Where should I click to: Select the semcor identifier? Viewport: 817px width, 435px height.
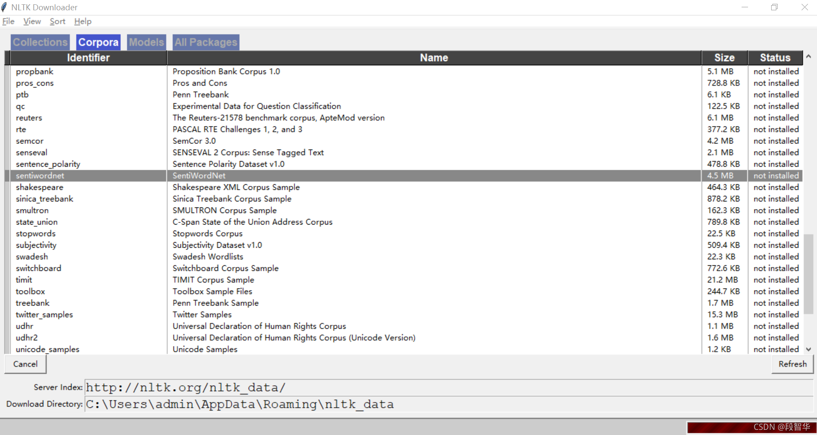[x=30, y=141]
